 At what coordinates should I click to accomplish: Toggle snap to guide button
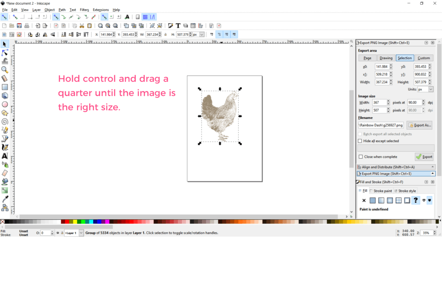[152, 17]
